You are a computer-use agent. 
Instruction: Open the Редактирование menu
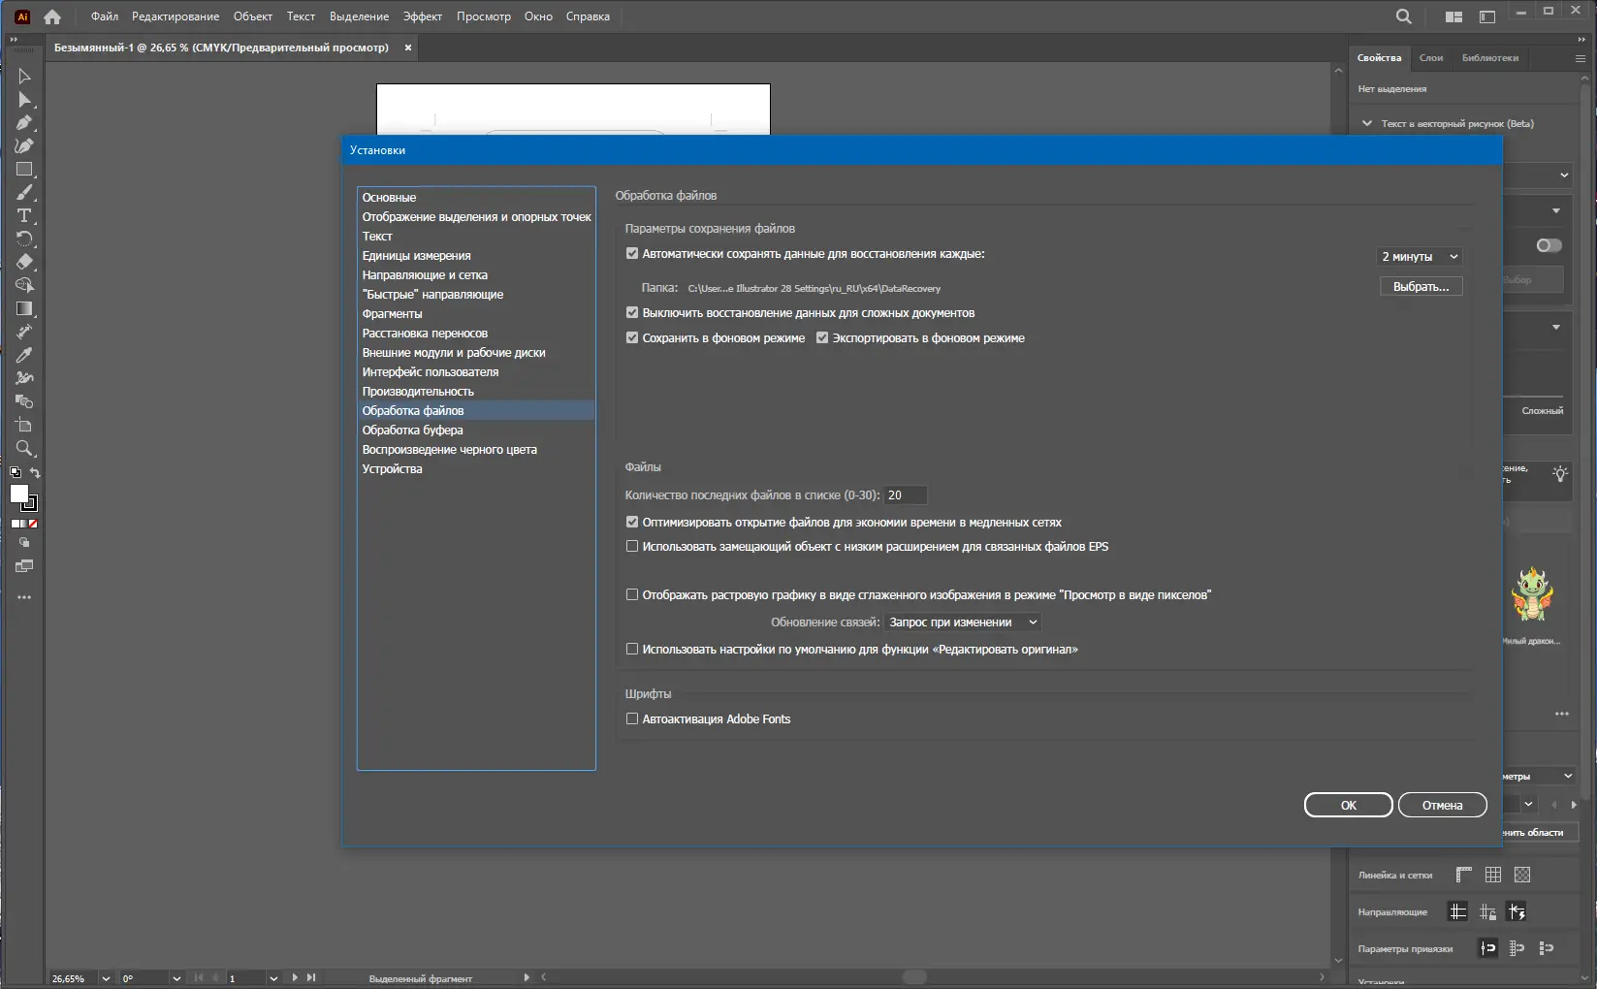[176, 16]
